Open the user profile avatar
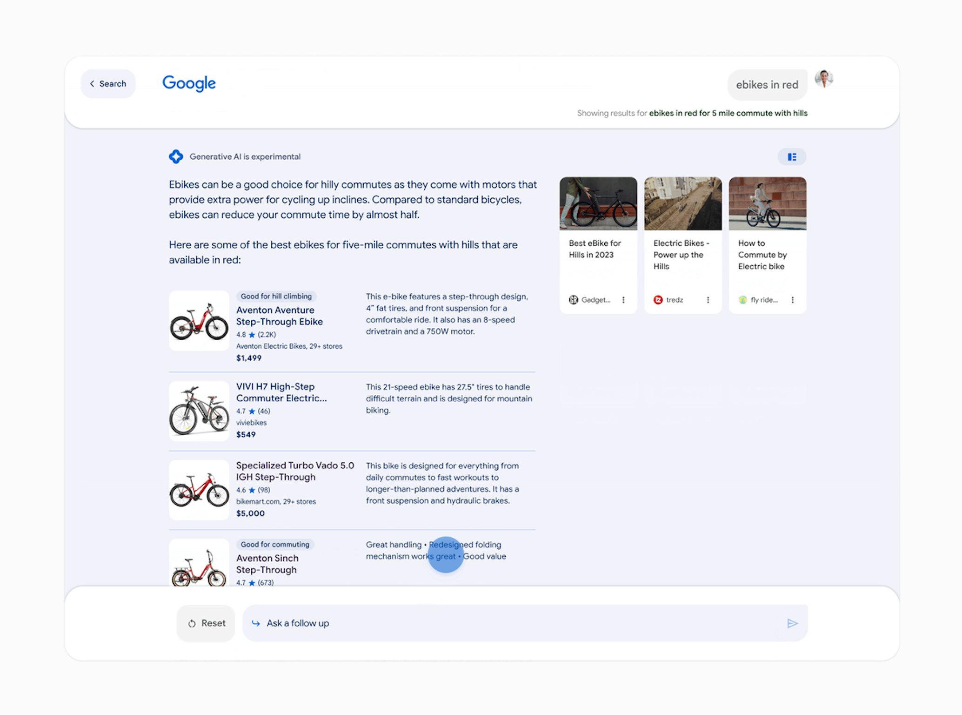The height and width of the screenshot is (715, 962). [824, 79]
